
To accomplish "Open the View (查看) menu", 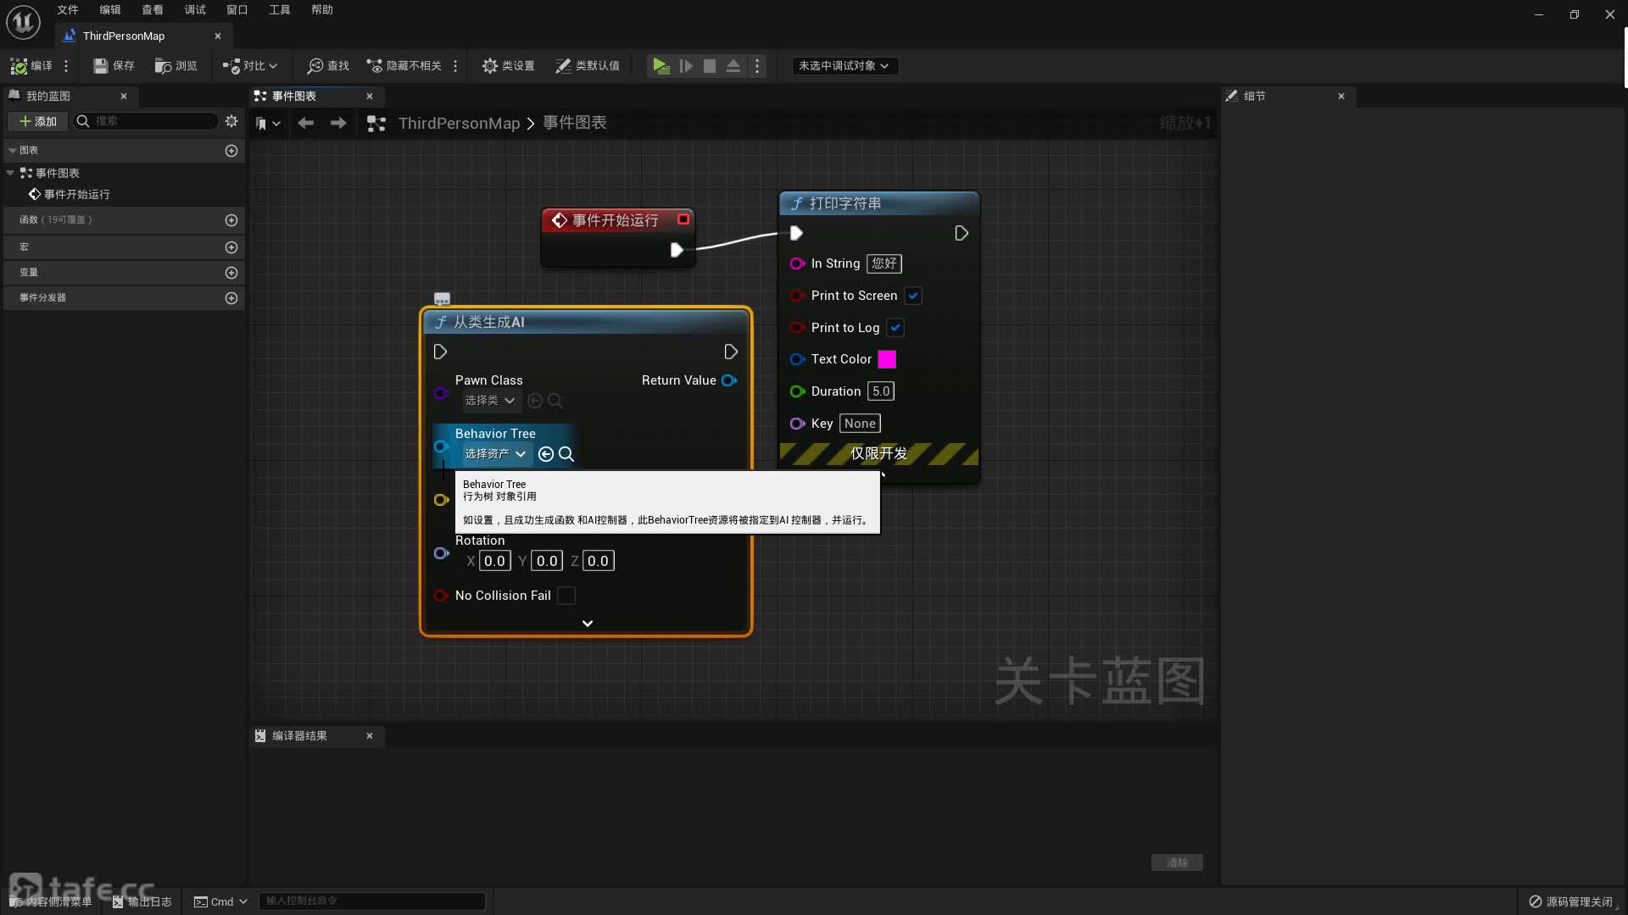I will point(153,9).
